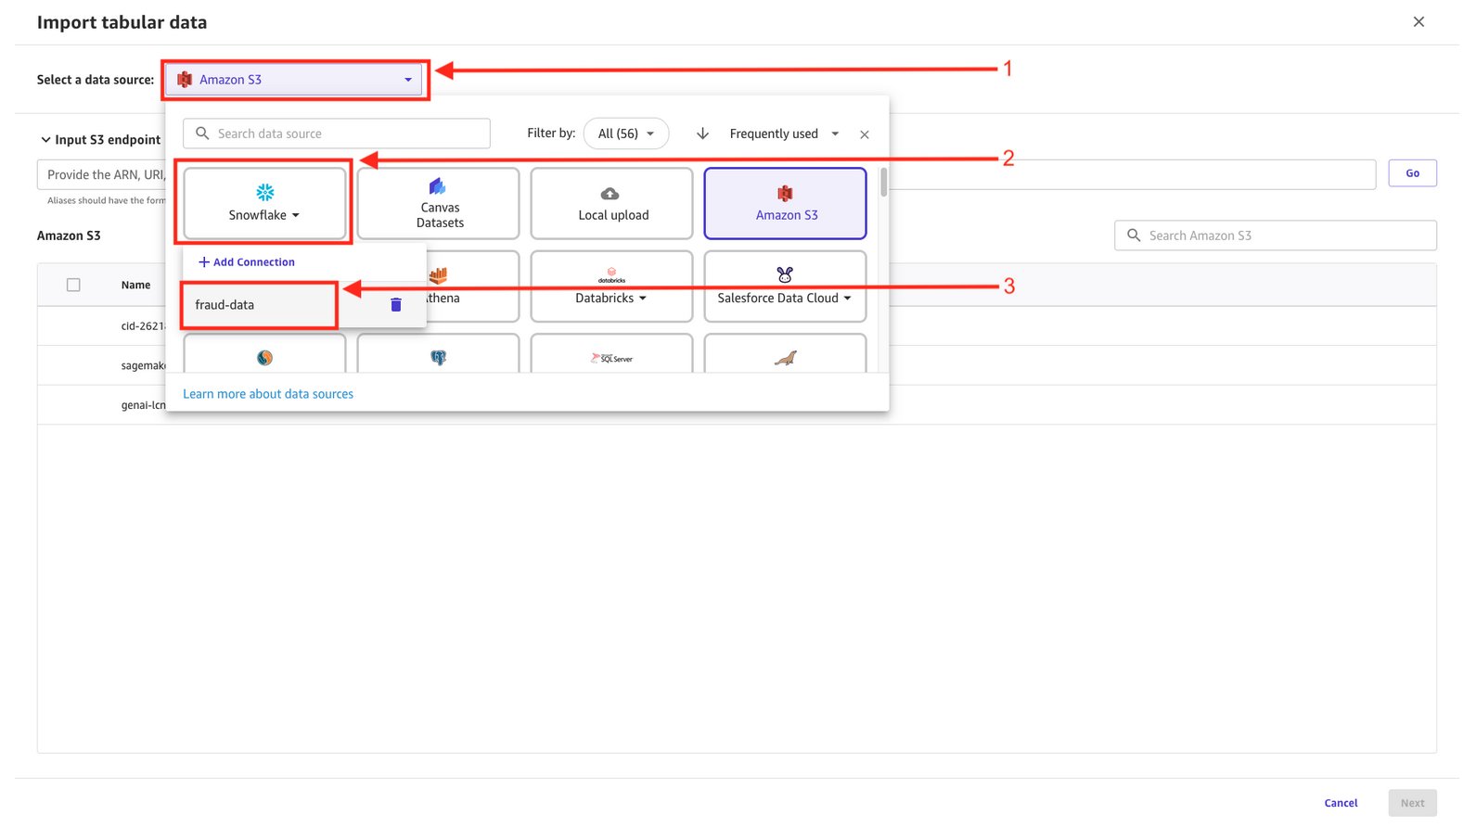
Task: Click the Amazon S3 icon in selector
Action: point(185,80)
